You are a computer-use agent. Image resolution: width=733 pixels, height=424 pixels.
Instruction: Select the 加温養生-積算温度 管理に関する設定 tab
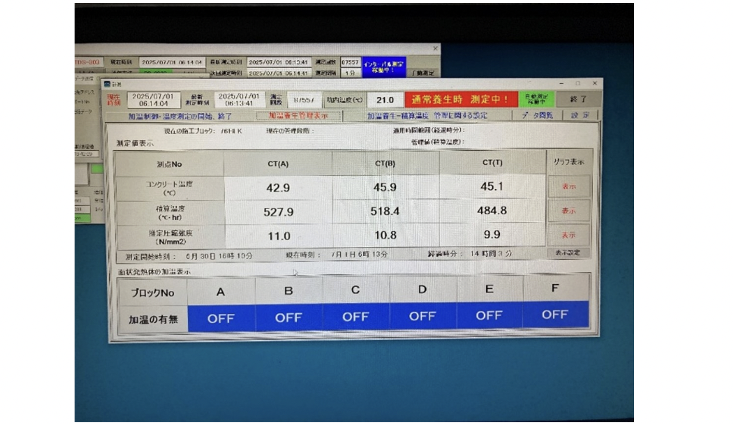tap(427, 116)
